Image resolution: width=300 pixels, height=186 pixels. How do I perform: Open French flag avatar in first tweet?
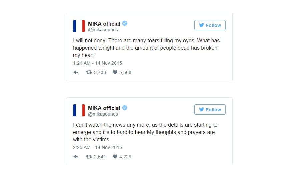coord(79,26)
